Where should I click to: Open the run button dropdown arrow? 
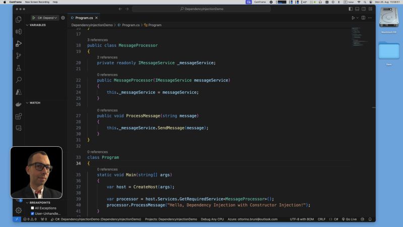pyautogui.click(x=357, y=18)
